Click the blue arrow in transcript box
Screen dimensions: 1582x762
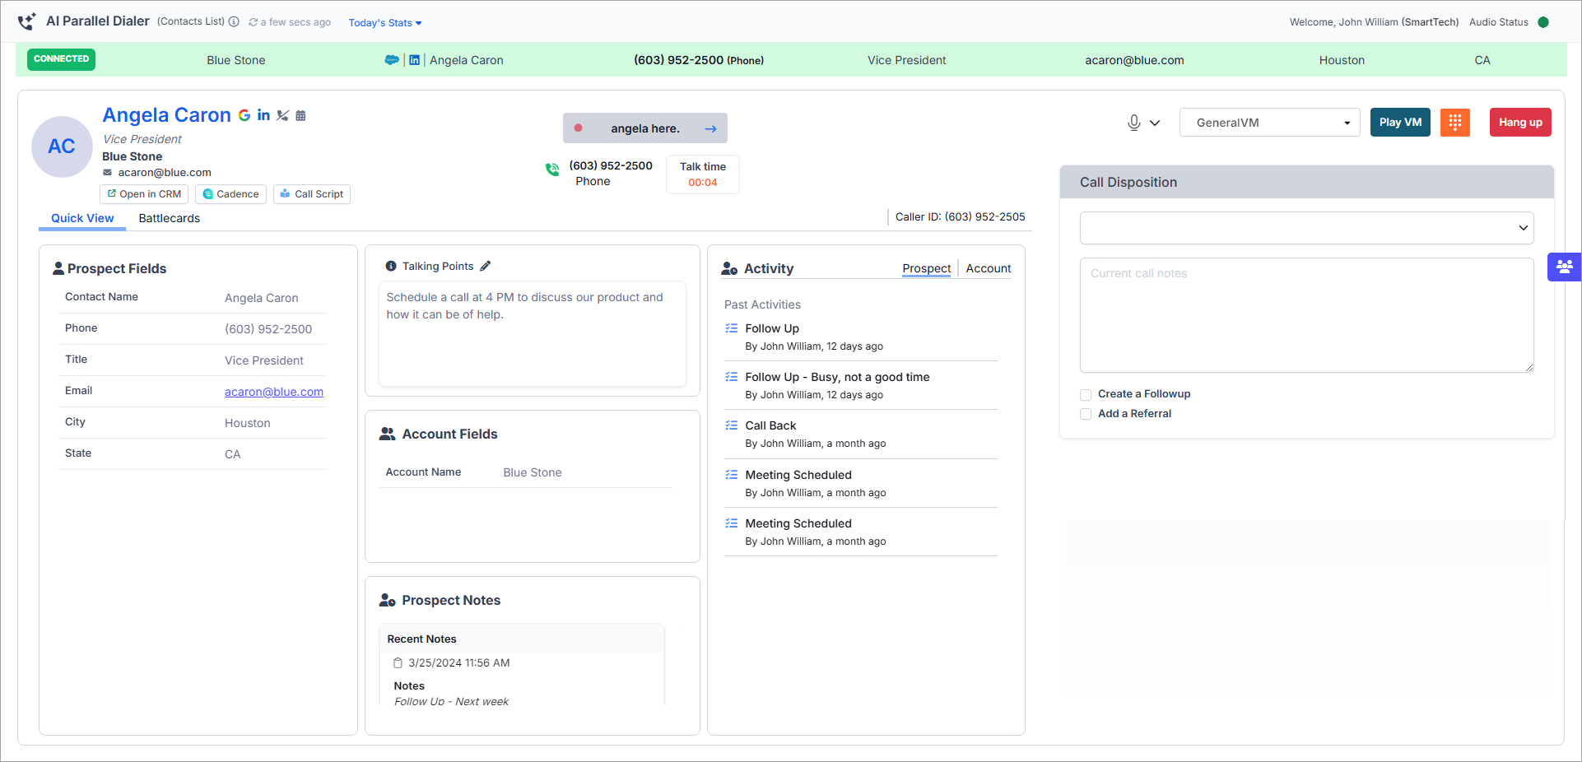710,129
